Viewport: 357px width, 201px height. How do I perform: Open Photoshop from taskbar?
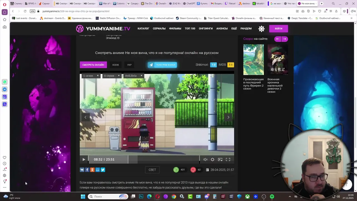(x=141, y=197)
